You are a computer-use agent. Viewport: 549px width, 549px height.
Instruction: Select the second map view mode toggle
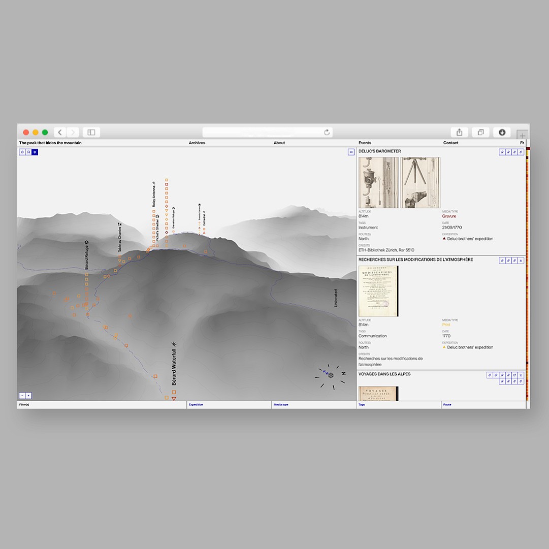coord(28,152)
